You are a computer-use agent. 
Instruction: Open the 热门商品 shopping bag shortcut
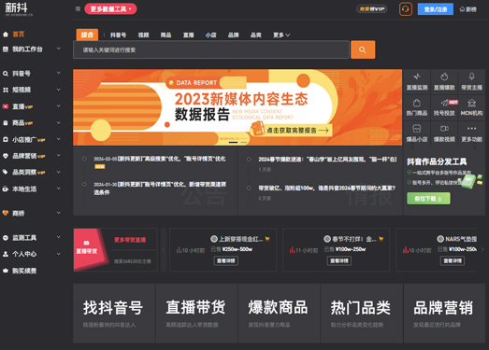(x=417, y=107)
